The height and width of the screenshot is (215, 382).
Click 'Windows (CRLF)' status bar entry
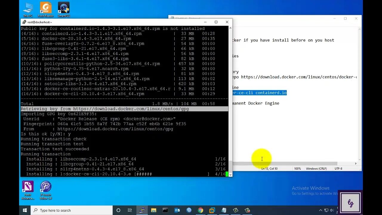coord(316,169)
